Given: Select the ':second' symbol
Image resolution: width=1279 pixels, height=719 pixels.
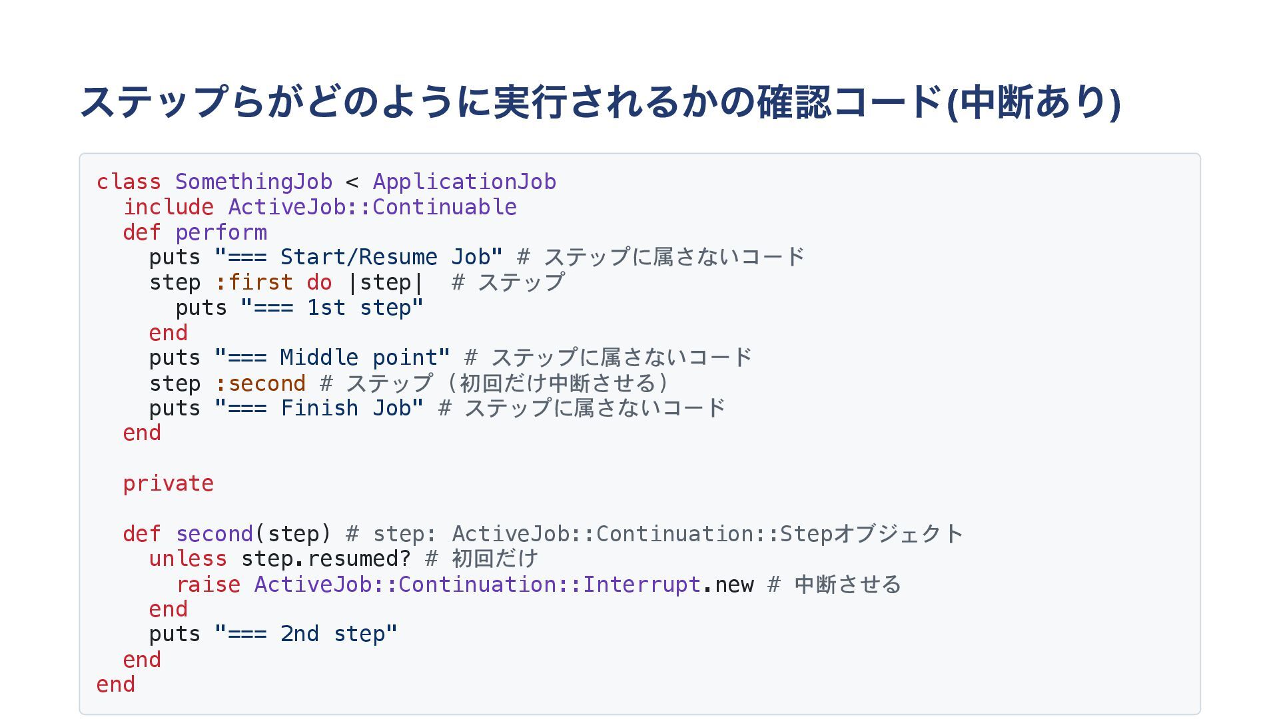Looking at the screenshot, I should coord(260,383).
